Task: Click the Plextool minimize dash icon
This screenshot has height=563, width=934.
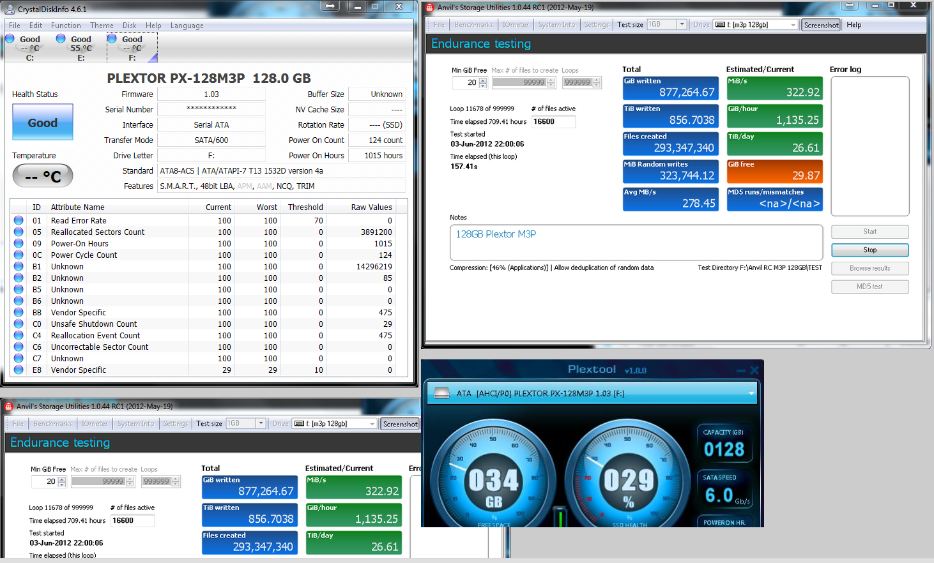Action: [741, 370]
